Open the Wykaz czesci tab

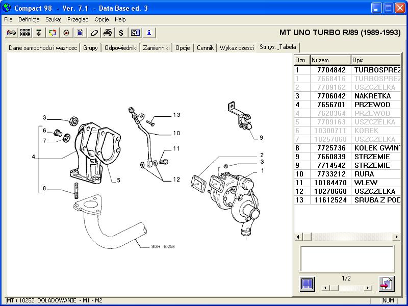[x=237, y=48]
